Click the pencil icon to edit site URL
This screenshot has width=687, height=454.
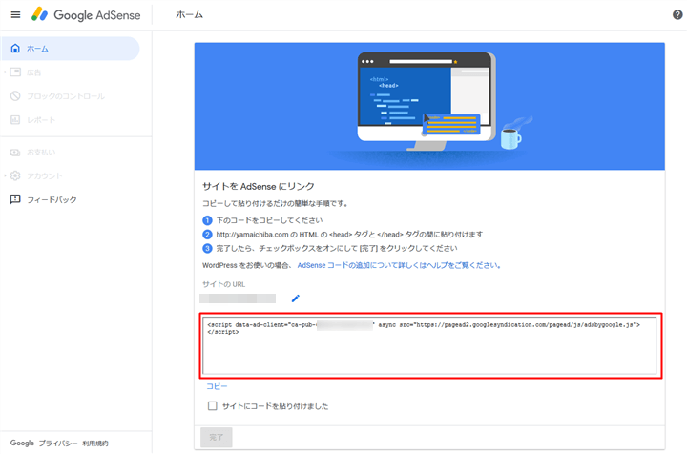click(295, 299)
